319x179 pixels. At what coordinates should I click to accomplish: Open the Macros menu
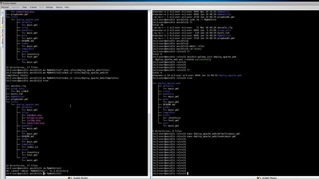point(59,7)
